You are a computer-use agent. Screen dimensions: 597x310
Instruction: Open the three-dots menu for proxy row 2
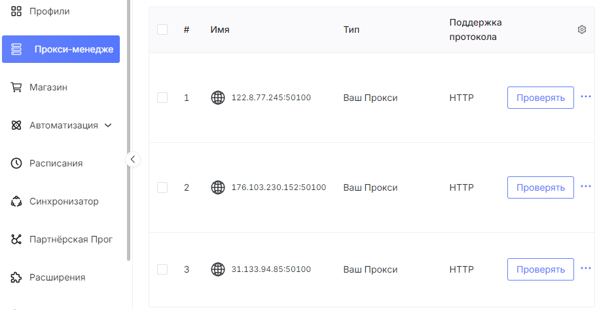(586, 186)
